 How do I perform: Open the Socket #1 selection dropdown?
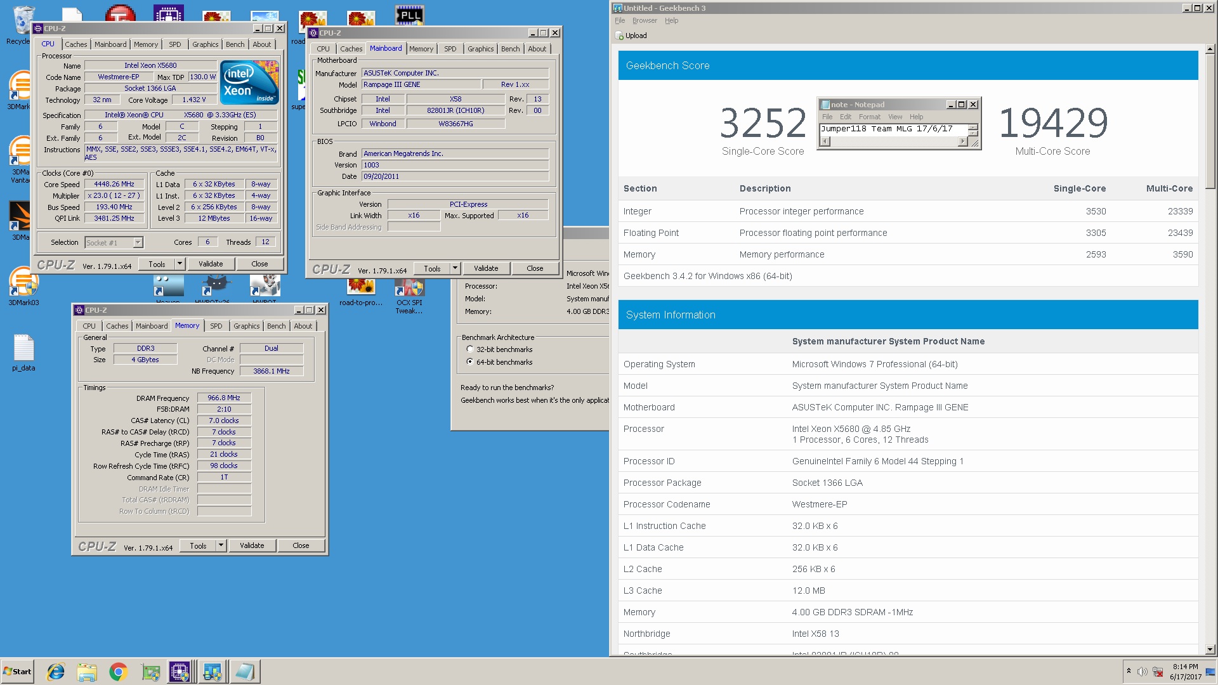point(138,242)
